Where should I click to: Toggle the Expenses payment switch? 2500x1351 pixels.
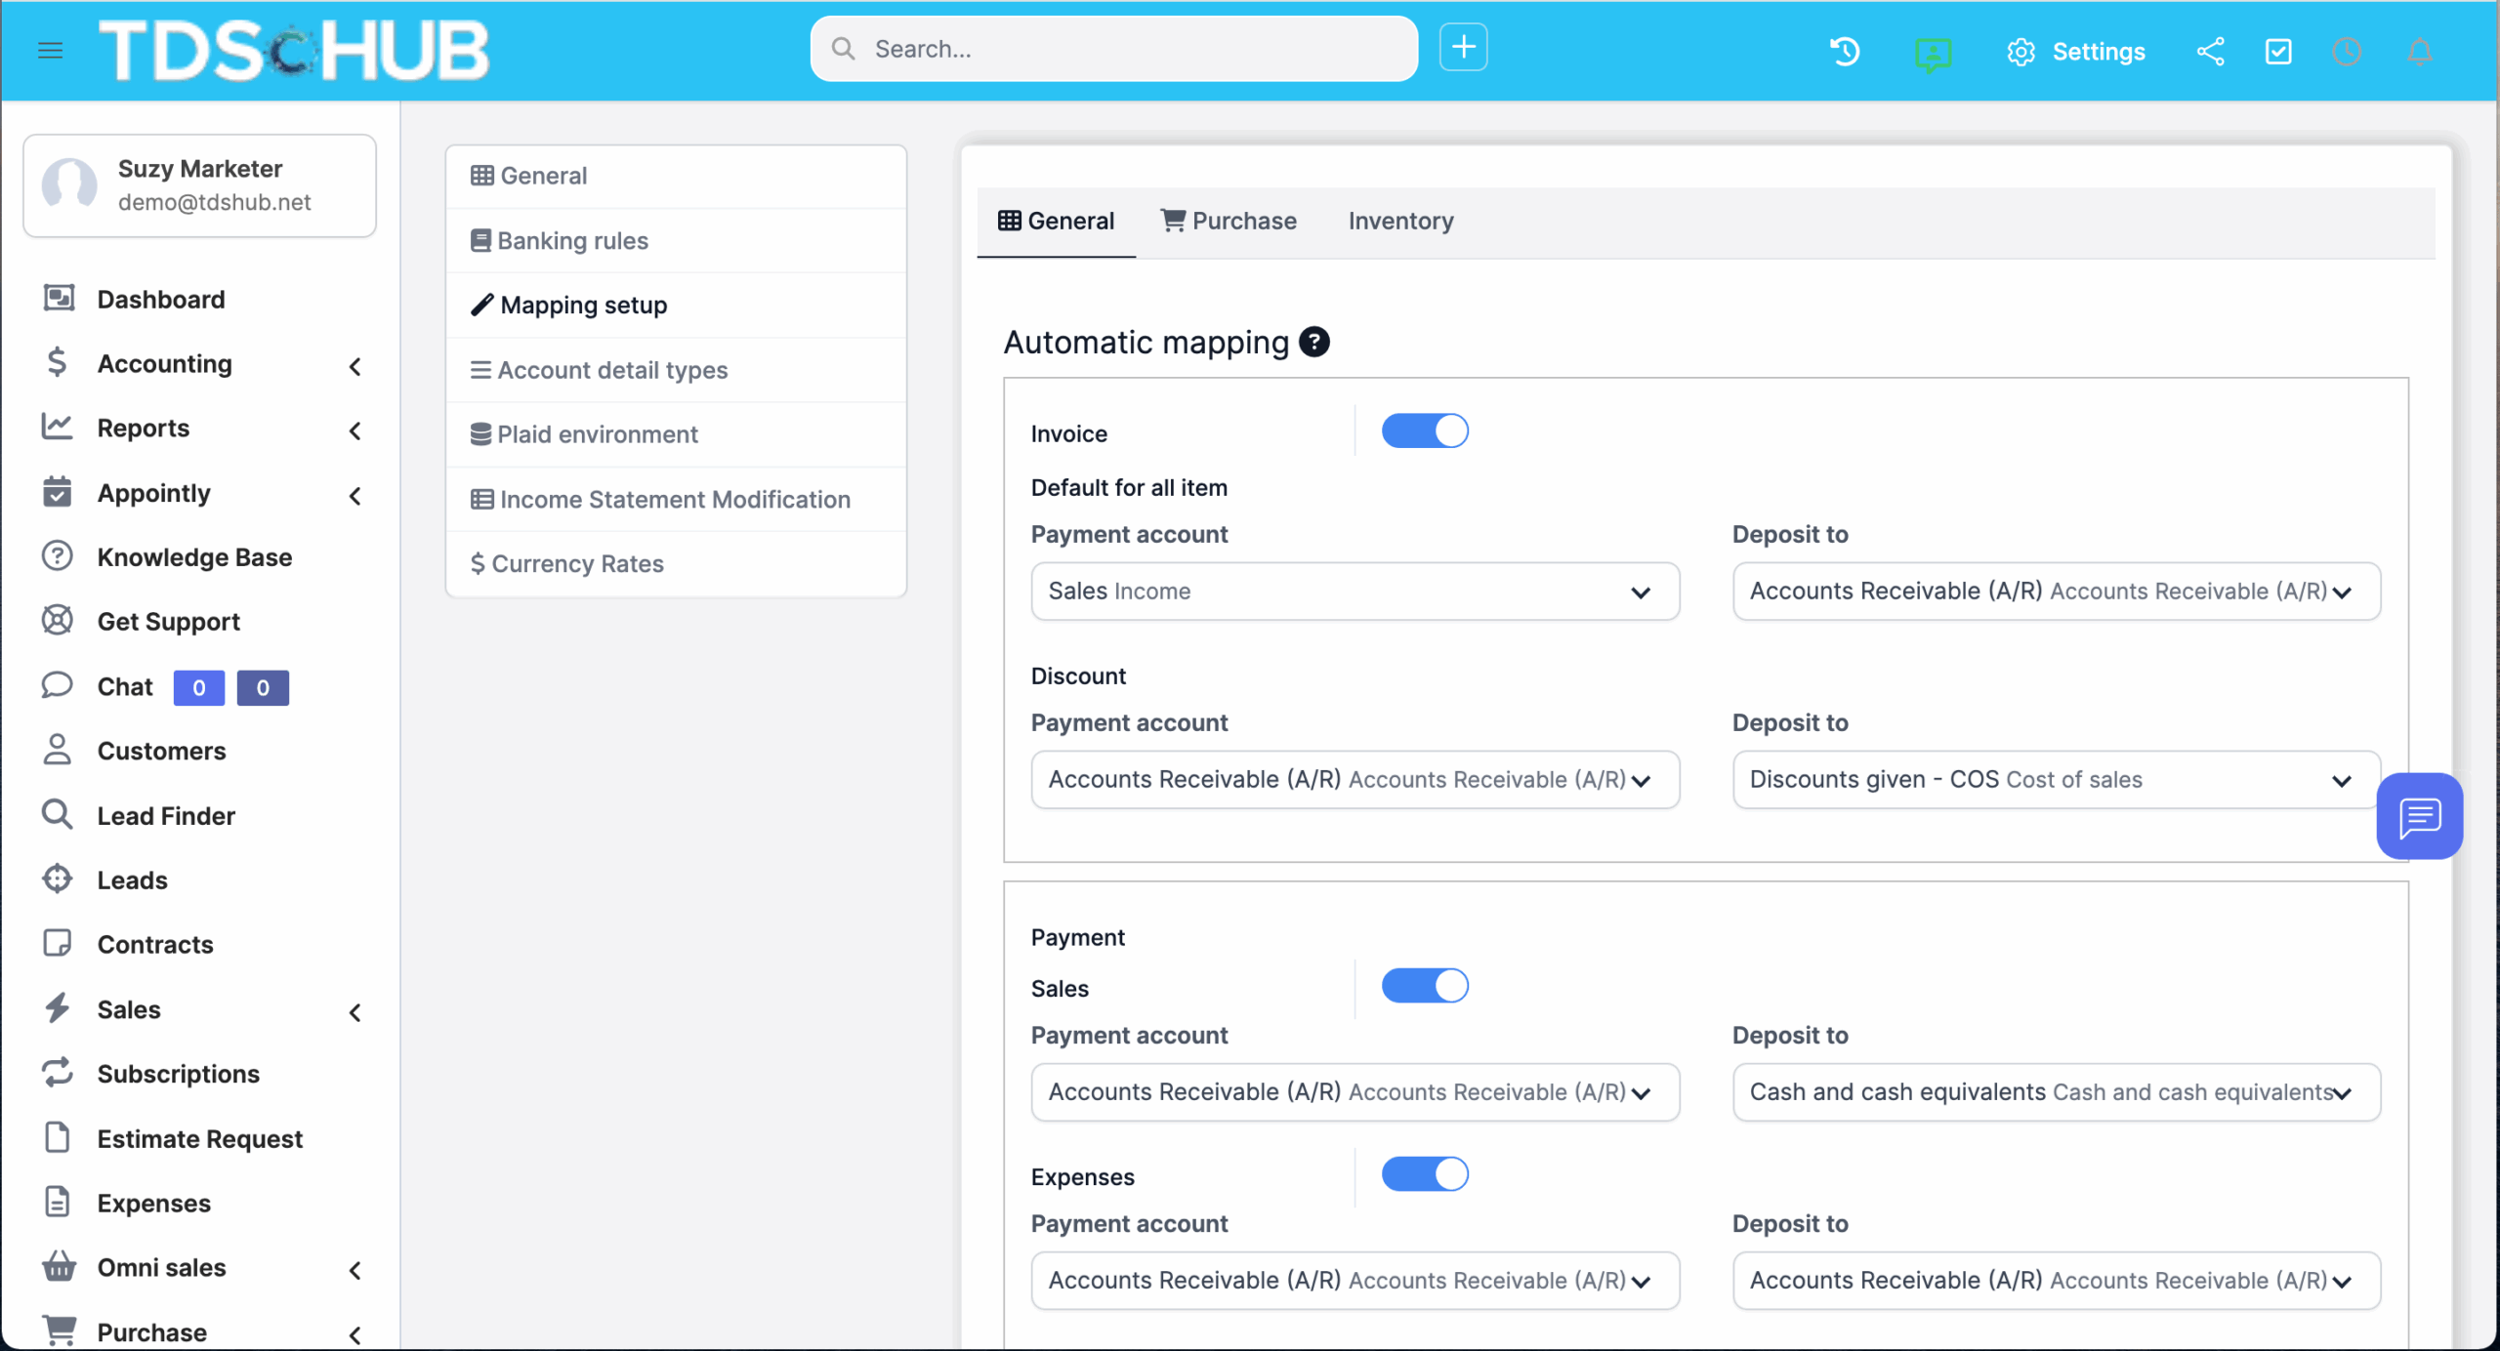click(1424, 1174)
